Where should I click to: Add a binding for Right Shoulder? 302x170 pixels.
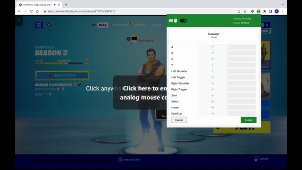213,83
